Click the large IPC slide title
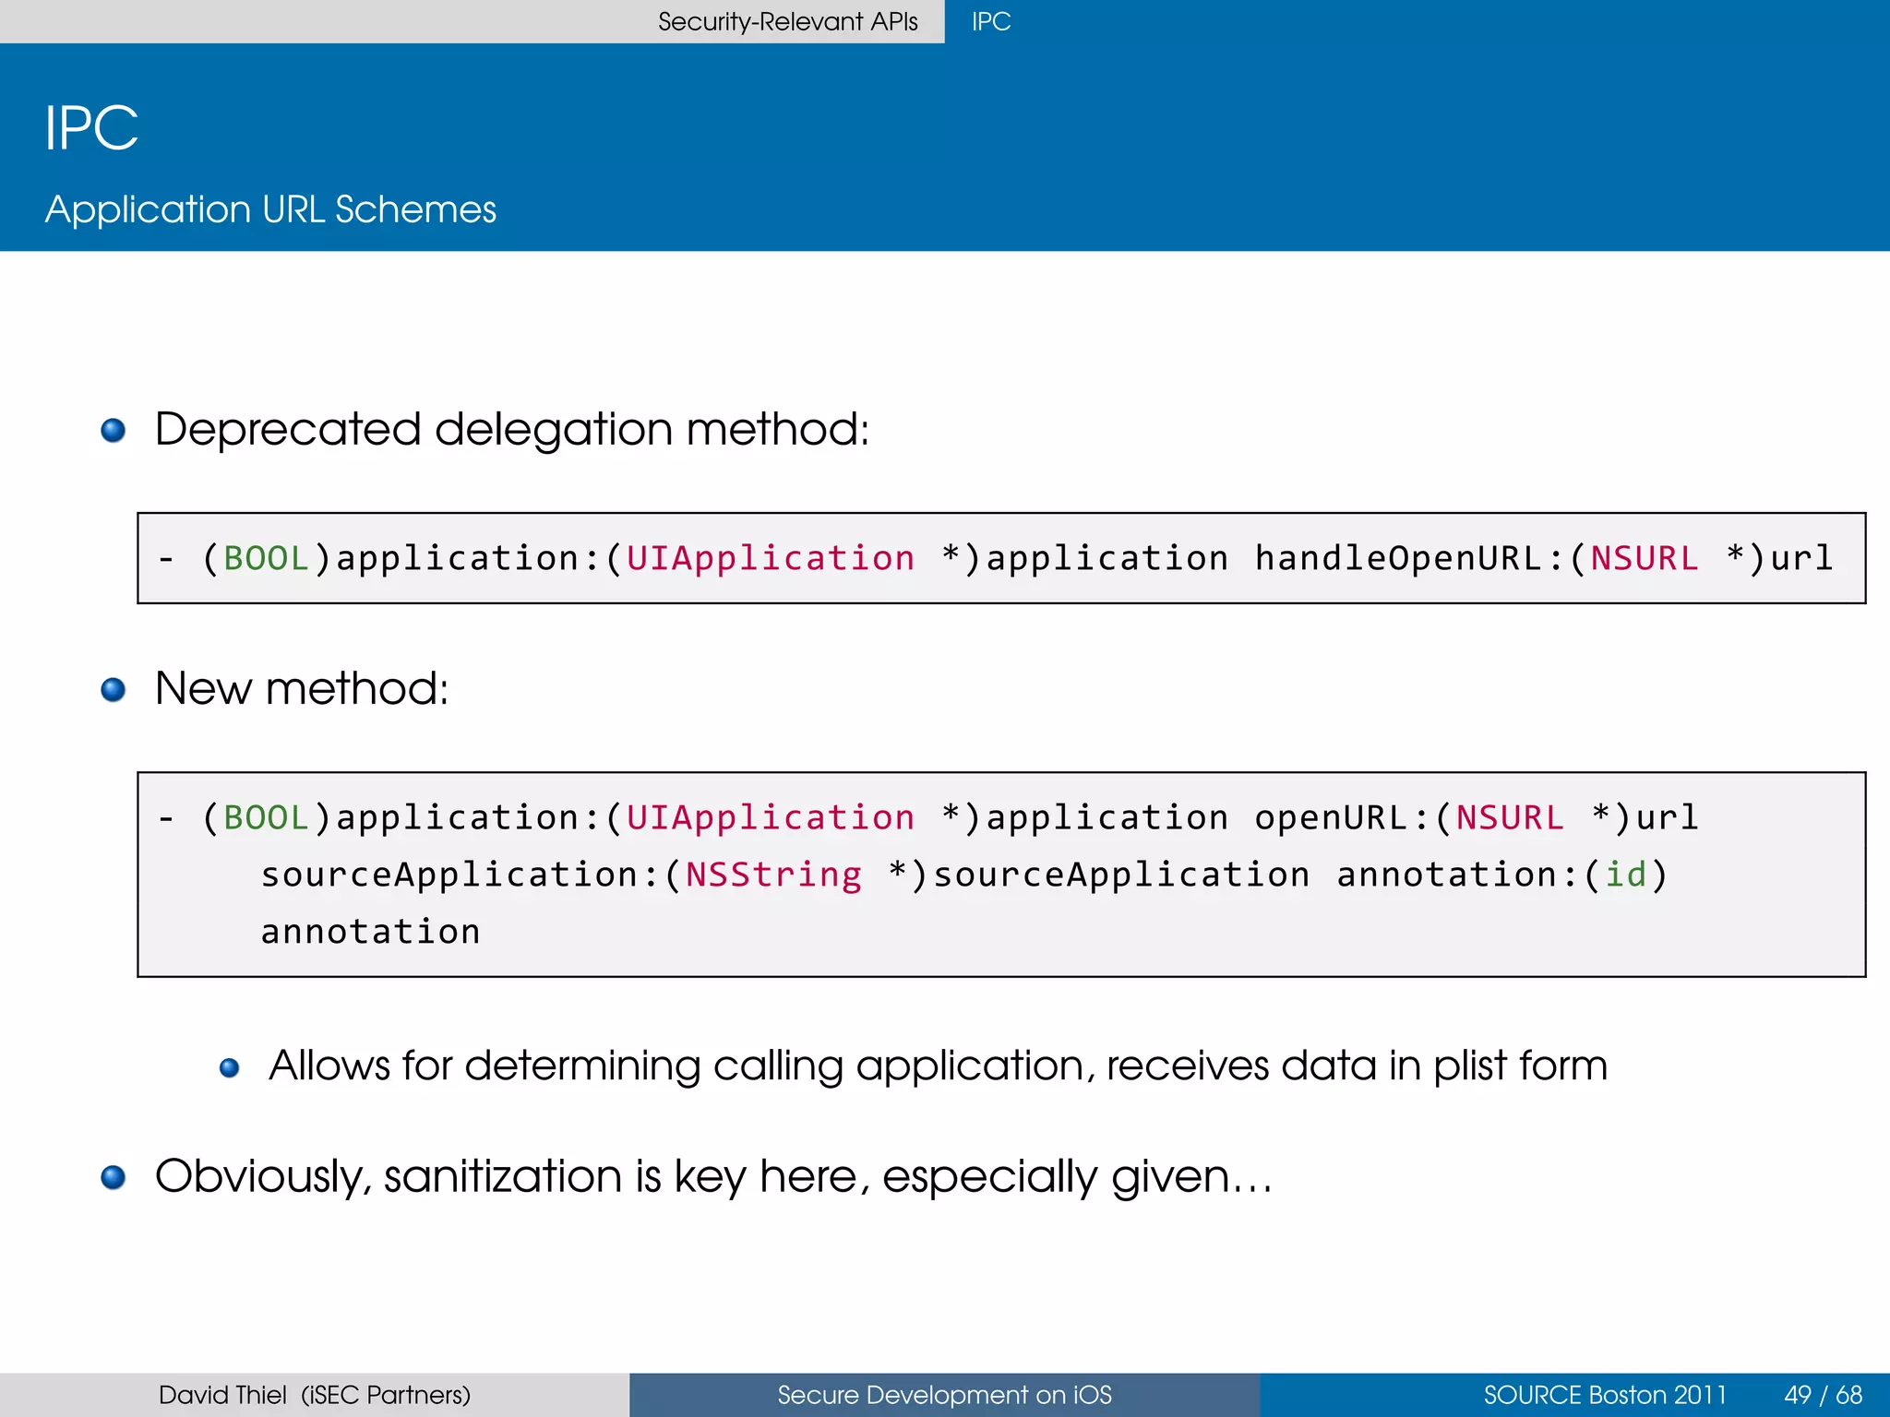The height and width of the screenshot is (1417, 1890). pyautogui.click(x=91, y=128)
